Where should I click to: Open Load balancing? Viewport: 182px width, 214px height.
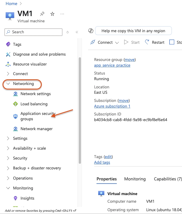pyautogui.click(x=34, y=104)
